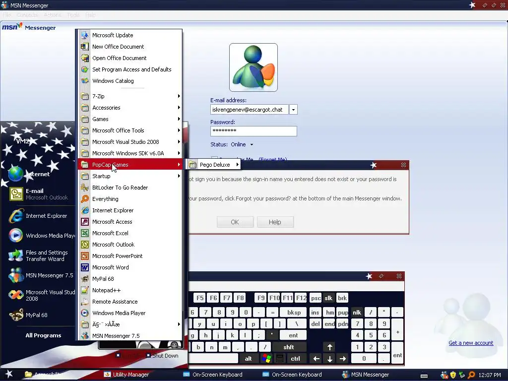Launch Microsoft Access

point(129,222)
